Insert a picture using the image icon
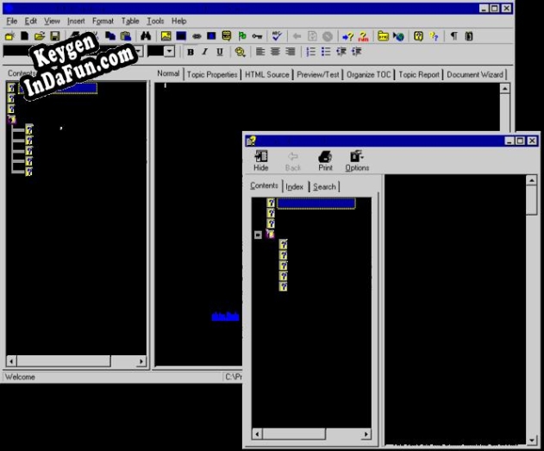Screen dimensions: 544x451 (166, 36)
